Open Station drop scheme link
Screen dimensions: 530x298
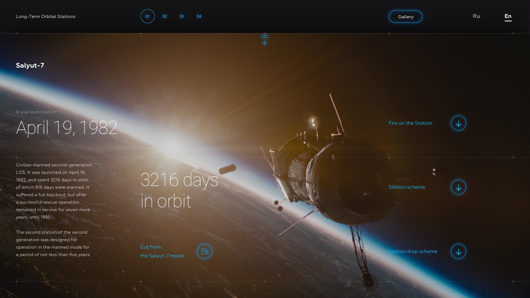(413, 251)
